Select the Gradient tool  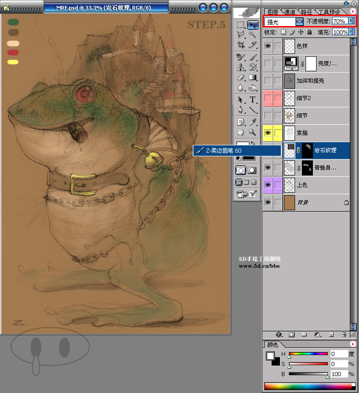pos(253,77)
